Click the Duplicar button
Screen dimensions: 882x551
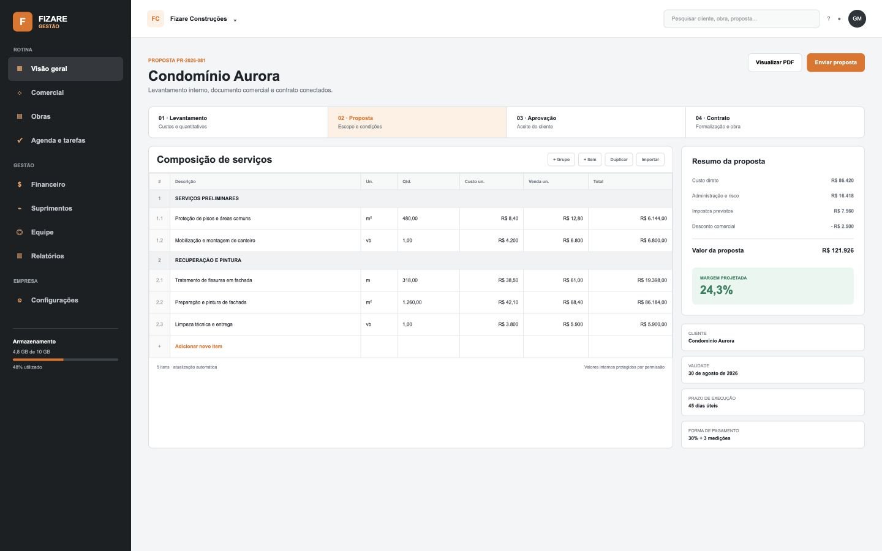(x=619, y=160)
